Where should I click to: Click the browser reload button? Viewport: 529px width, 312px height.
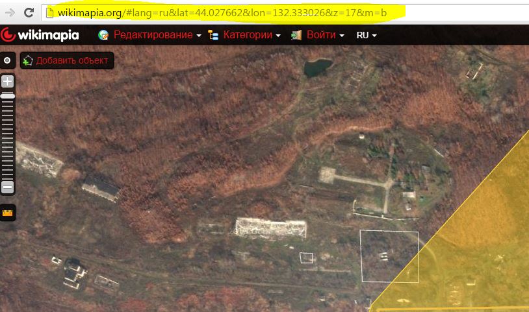coord(29,12)
